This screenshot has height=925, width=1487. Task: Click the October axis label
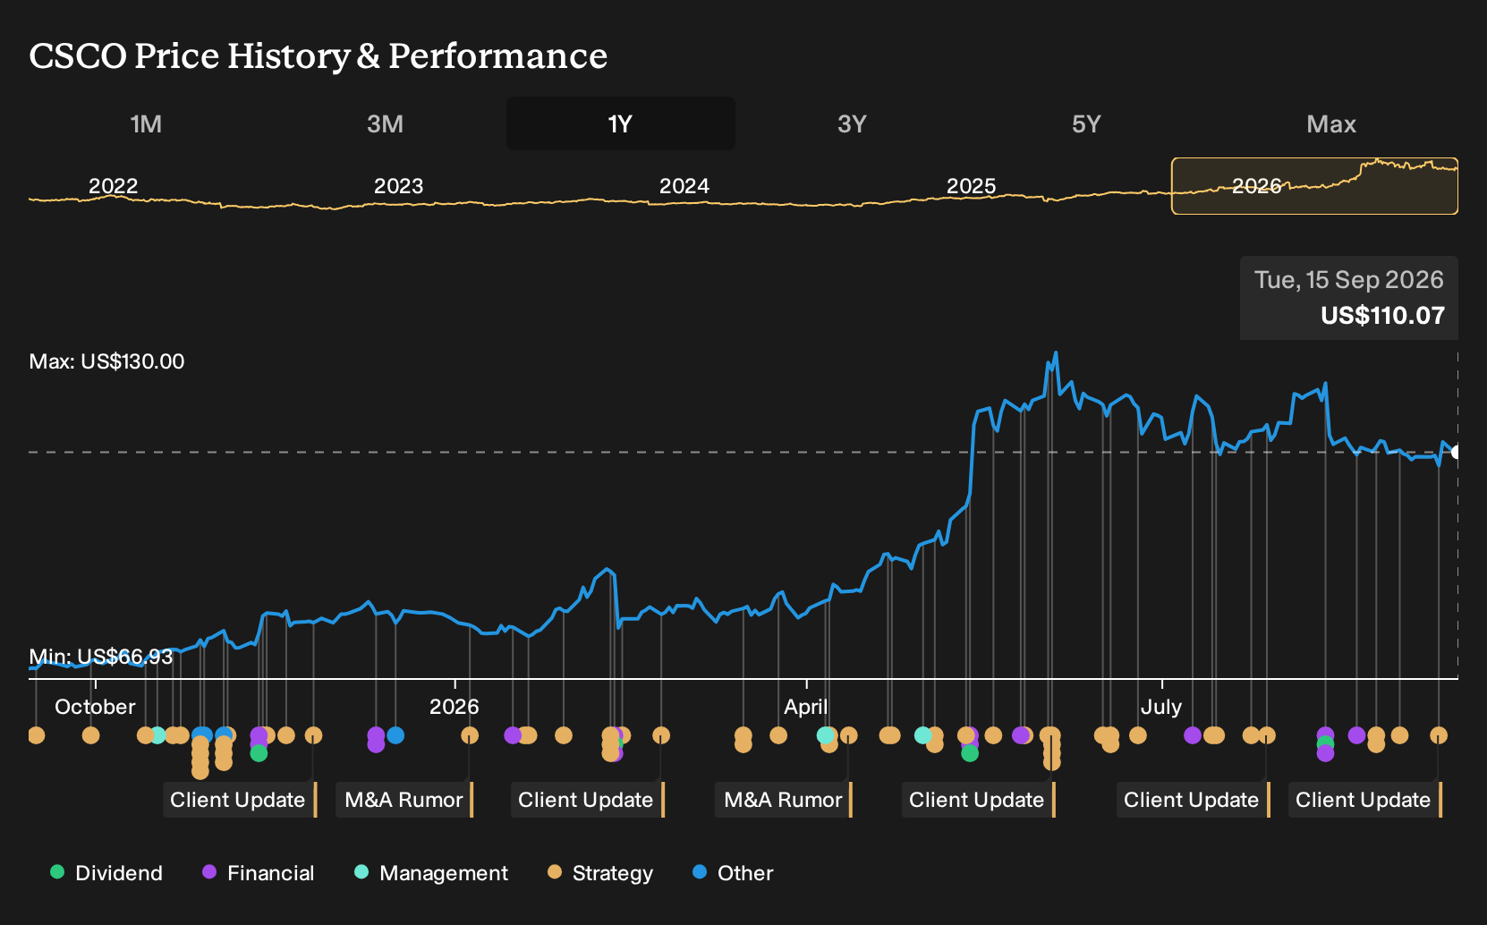pos(95,707)
